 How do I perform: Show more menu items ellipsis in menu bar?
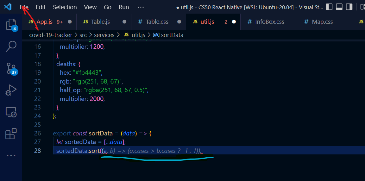point(141,7)
